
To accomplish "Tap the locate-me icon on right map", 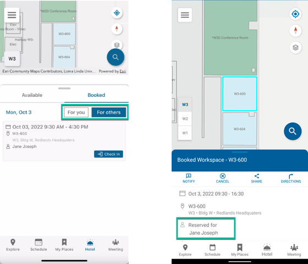I will pos(295,14).
